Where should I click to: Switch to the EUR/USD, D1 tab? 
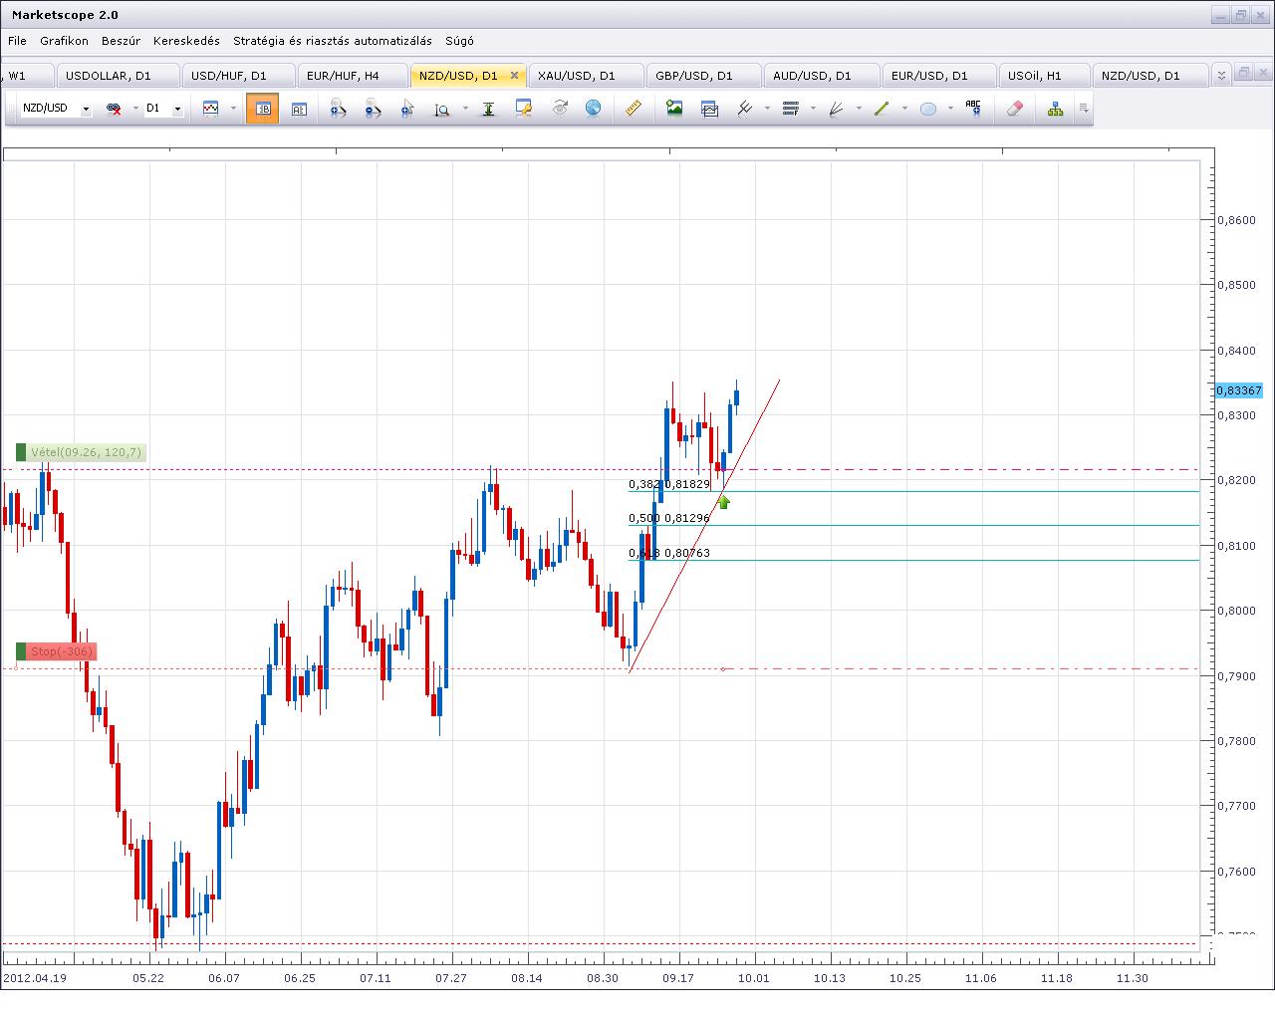tap(937, 76)
